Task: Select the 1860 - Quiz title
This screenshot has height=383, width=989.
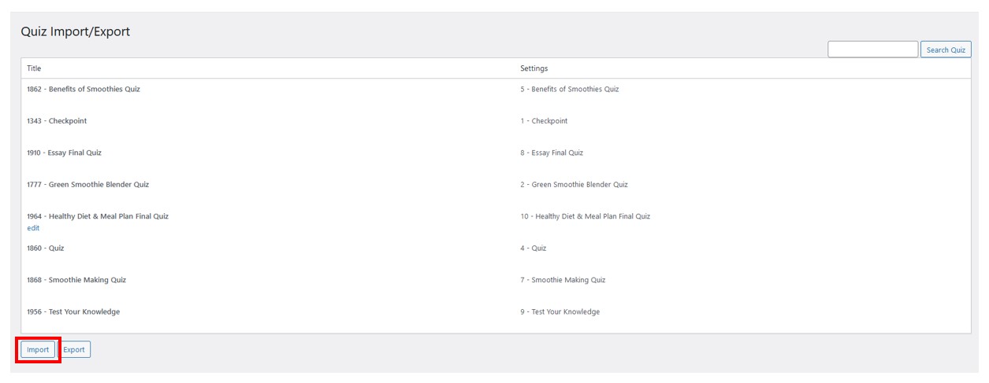Action: (x=46, y=249)
